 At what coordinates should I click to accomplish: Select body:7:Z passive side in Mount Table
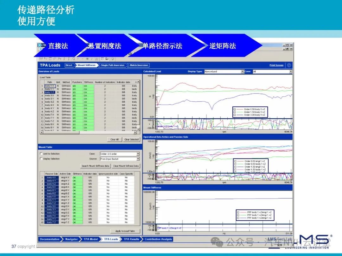tap(52, 222)
